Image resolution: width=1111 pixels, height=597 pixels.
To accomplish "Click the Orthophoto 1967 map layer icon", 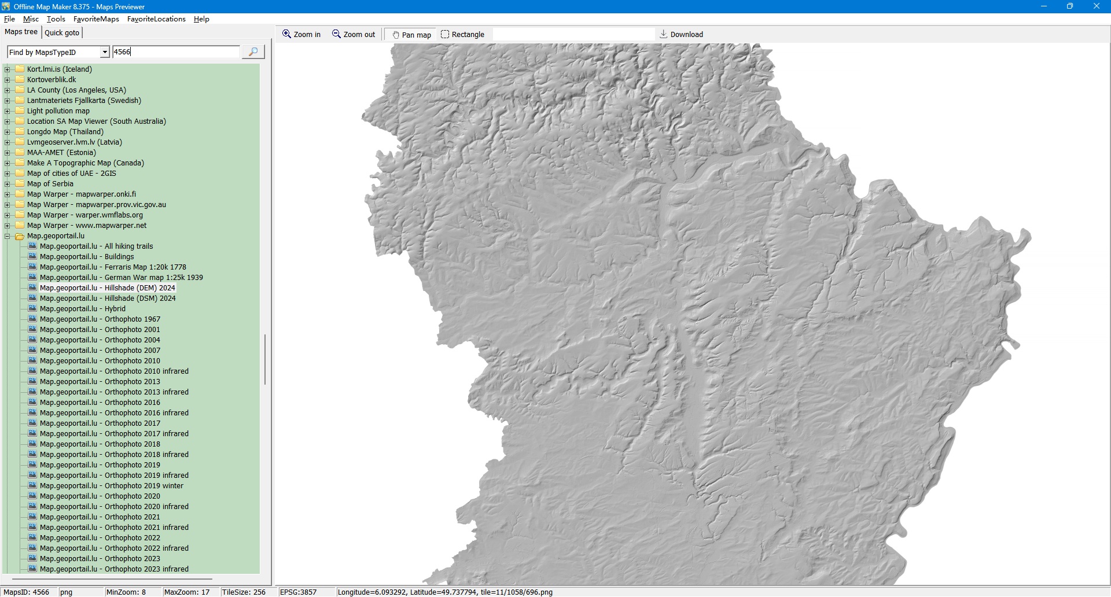I will point(32,319).
